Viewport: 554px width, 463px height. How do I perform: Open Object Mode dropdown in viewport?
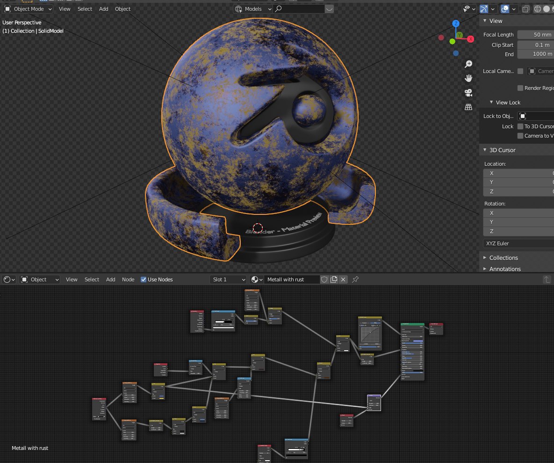(x=28, y=9)
